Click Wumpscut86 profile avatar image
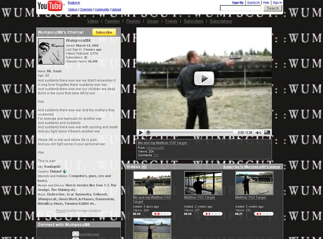323x239 pixels. tap(51, 51)
